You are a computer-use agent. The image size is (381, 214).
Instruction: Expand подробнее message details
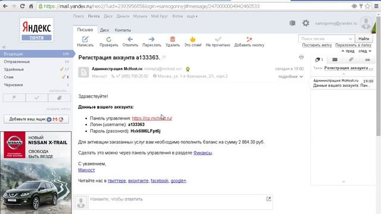pyautogui.click(x=291, y=77)
